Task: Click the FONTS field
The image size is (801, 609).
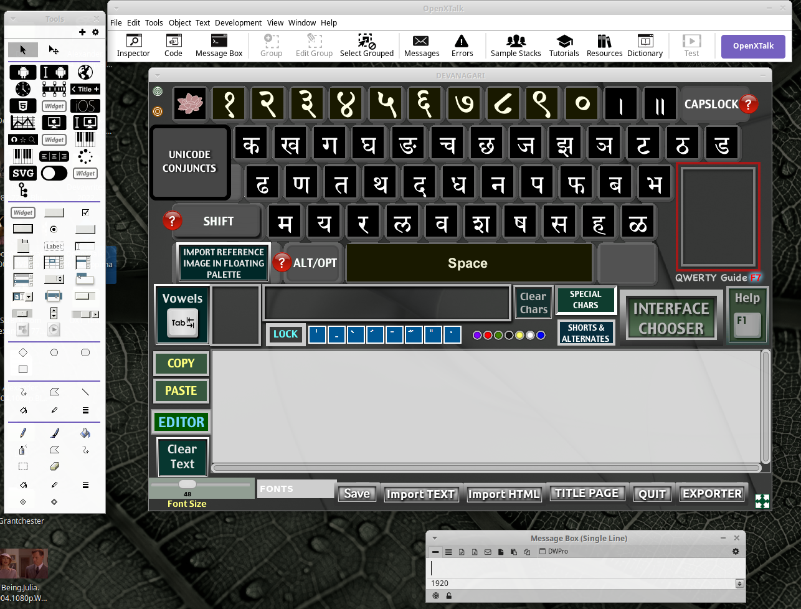Action: click(296, 489)
